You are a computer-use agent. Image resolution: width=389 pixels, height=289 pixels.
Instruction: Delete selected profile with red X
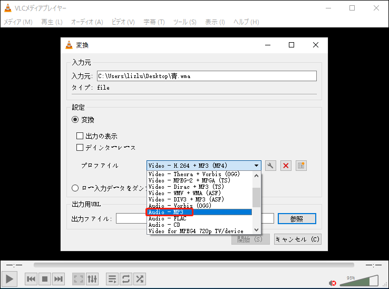pos(286,166)
